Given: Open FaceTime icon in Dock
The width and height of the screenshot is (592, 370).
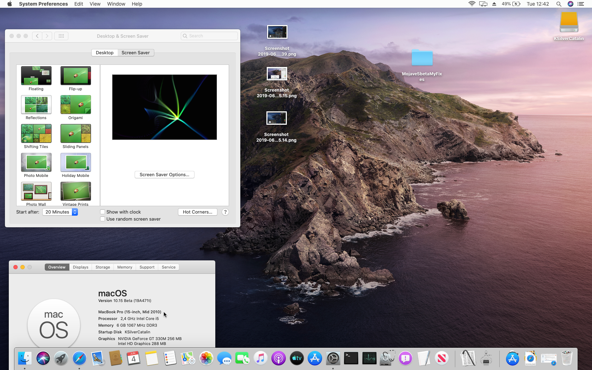Looking at the screenshot, I should (x=242, y=359).
